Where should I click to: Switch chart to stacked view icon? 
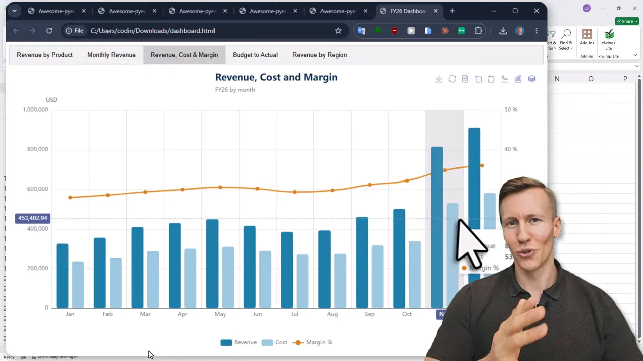(532, 79)
